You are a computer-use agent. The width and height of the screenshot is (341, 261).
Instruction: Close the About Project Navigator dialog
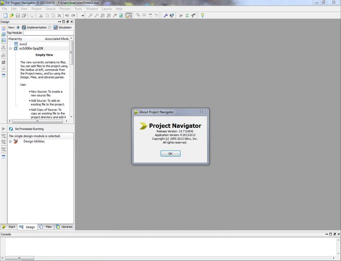(x=201, y=111)
